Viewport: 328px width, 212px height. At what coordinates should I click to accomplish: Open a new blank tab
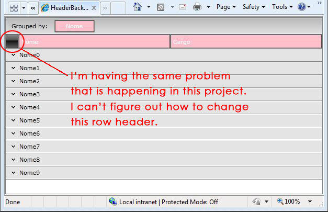118,8
